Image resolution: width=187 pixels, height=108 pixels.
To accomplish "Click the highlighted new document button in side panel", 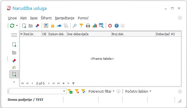I will [x=14, y=74].
